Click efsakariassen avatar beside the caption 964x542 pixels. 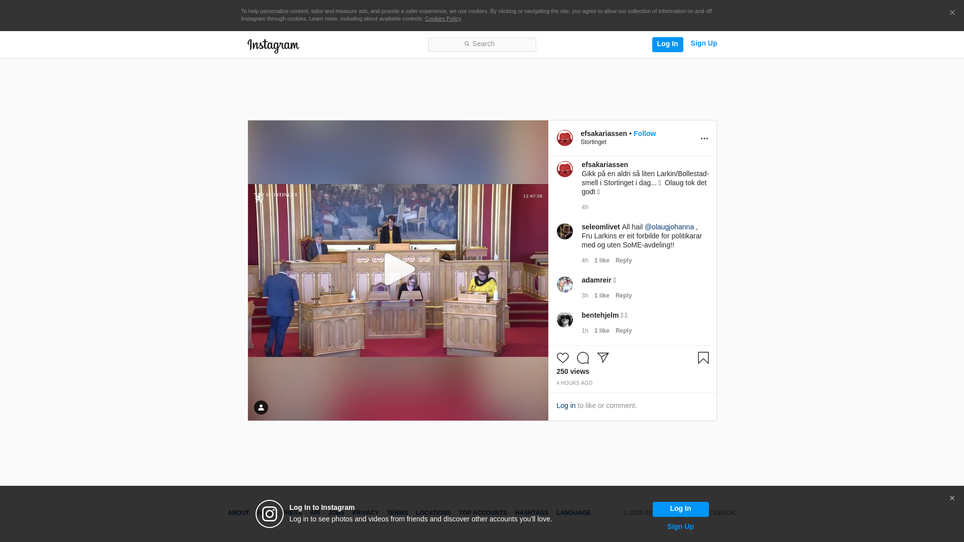(565, 169)
